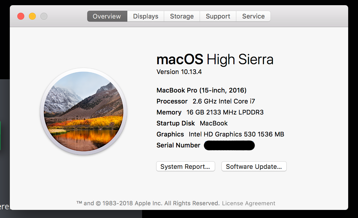The width and height of the screenshot is (358, 218).
Task: Click the Graphics label
Action: point(170,134)
